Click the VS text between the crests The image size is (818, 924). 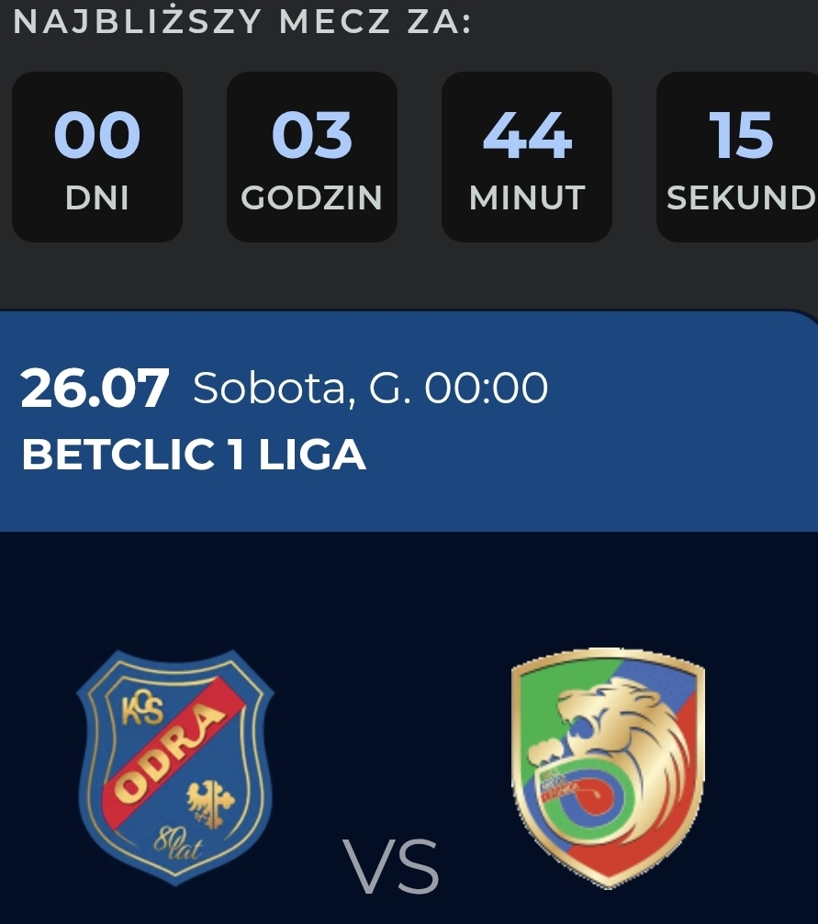(392, 865)
